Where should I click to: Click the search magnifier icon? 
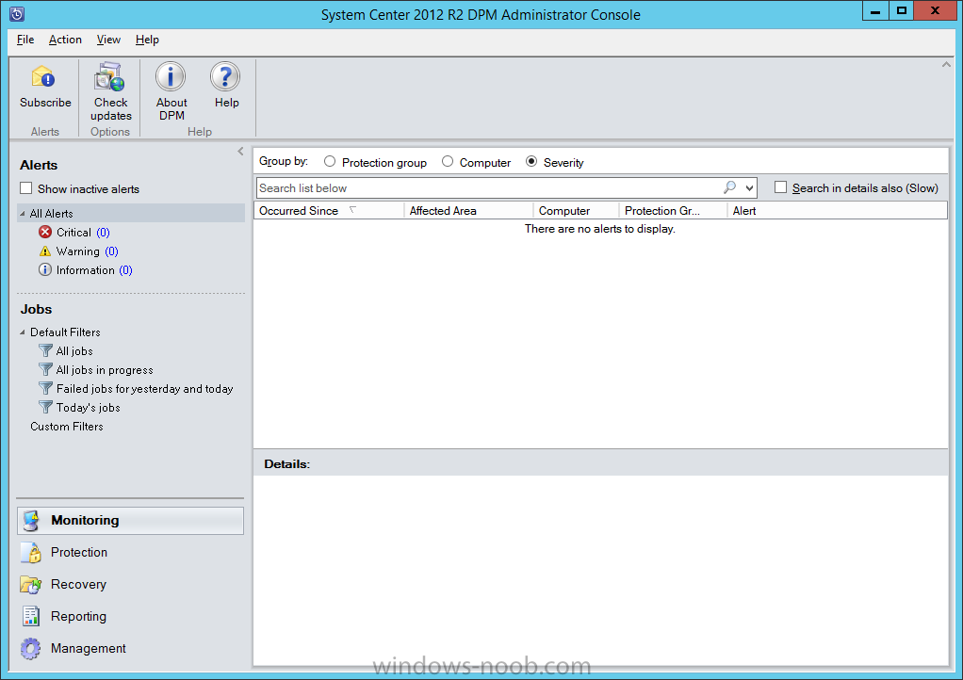click(729, 187)
